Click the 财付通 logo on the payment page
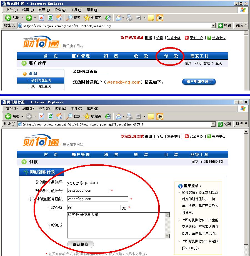Viewport: 250px width, 256px height. pyautogui.click(x=41, y=140)
